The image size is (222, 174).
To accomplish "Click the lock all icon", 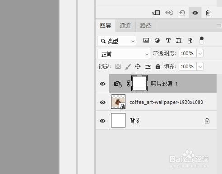I will point(158,66).
